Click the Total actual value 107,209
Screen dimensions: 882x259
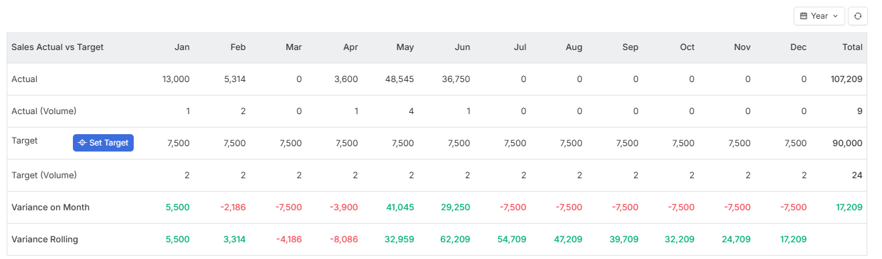(x=847, y=79)
